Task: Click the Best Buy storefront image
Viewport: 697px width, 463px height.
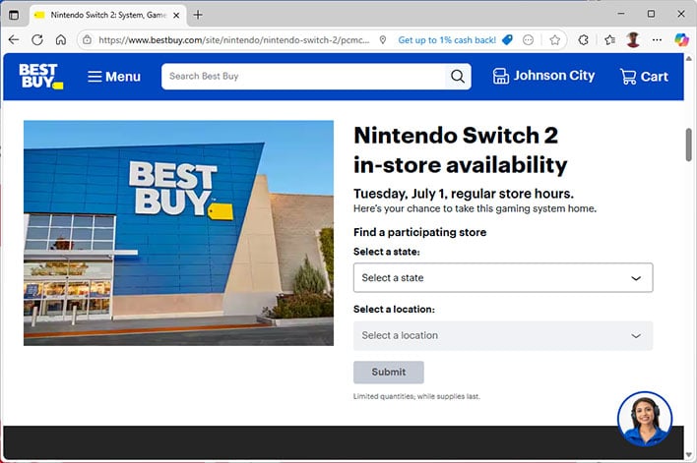Action: click(178, 233)
